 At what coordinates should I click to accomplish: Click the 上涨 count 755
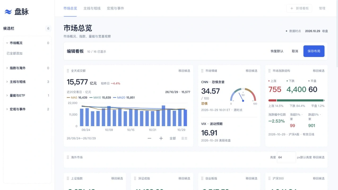(275, 90)
